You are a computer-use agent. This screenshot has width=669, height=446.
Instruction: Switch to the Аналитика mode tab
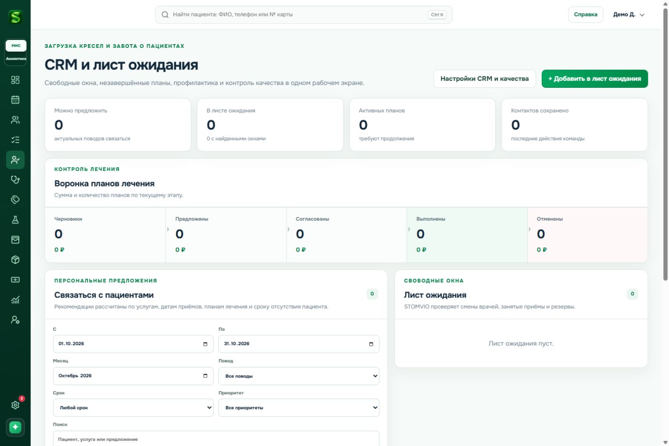pos(16,59)
